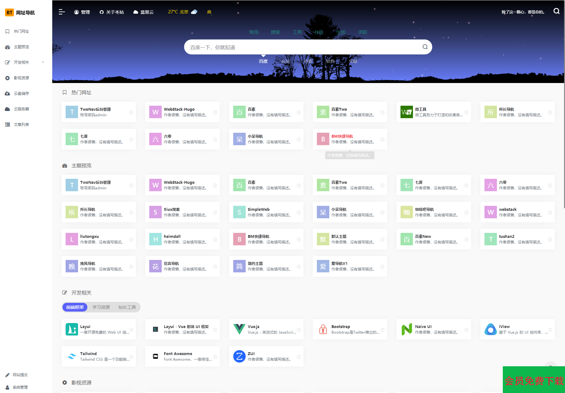Image resolution: width=565 pixels, height=393 pixels.
Task: Switch to the 站长工具 tab
Action: point(127,307)
